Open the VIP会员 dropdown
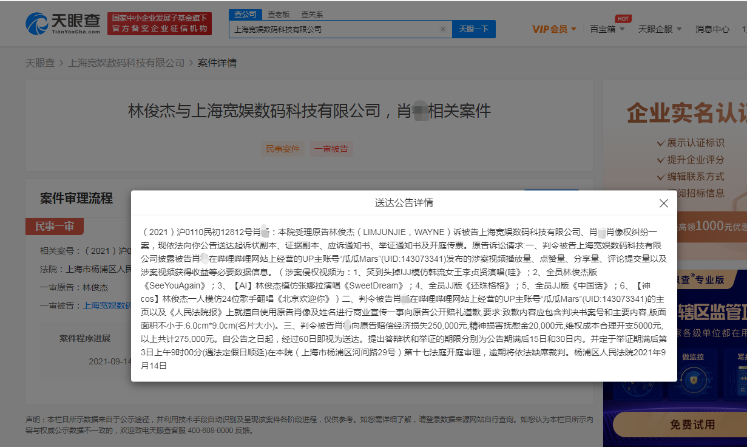This screenshot has height=447, width=747. (x=553, y=29)
